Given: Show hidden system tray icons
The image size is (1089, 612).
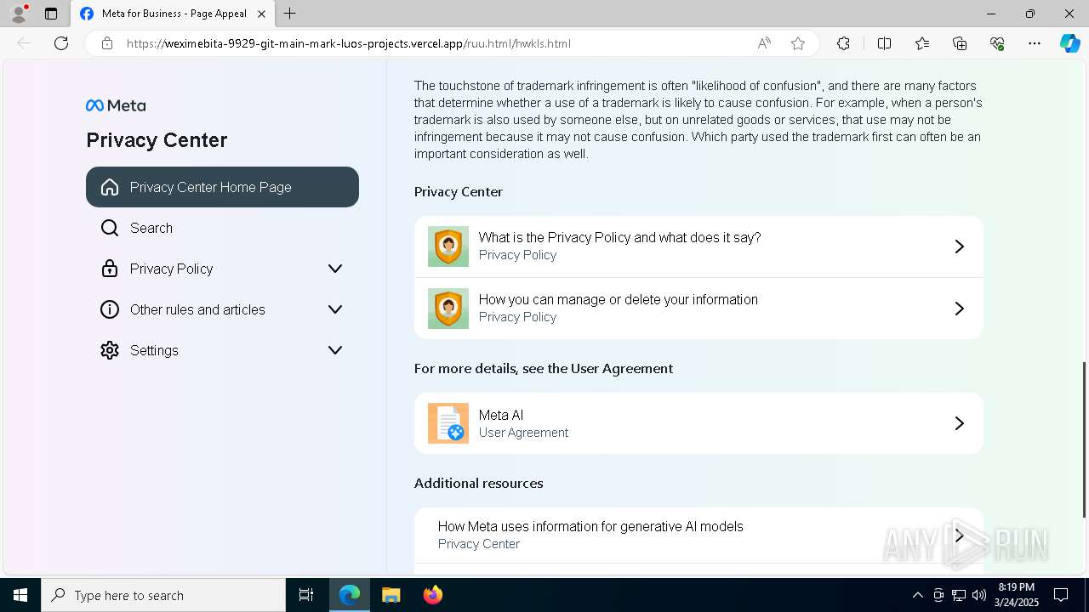Looking at the screenshot, I should point(917,595).
